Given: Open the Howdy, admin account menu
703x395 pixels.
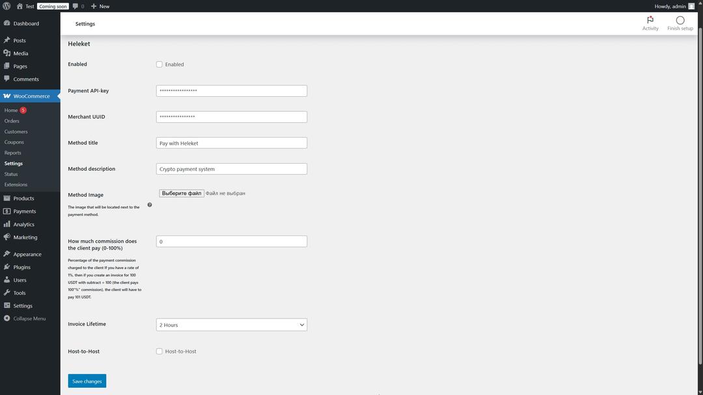Looking at the screenshot, I should 673,6.
